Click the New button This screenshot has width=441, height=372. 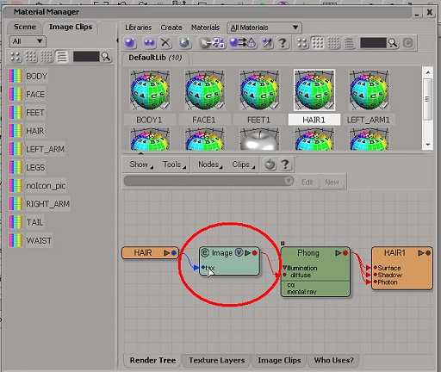click(332, 183)
